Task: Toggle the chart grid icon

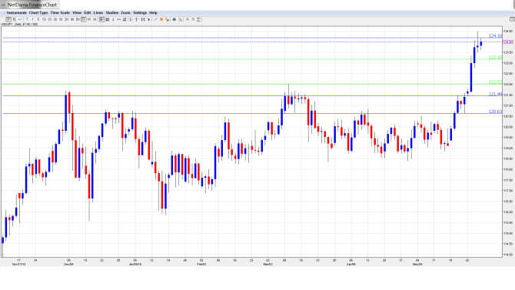Action: (108, 19)
